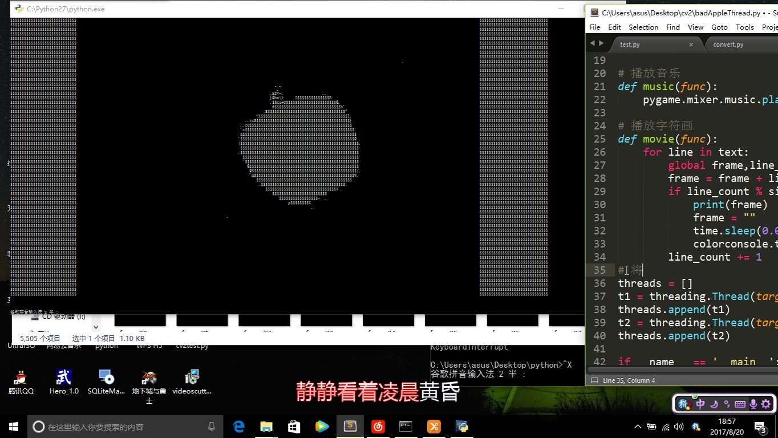Toggle the Sublime Text side bar status icon
Viewport: 778px width, 438px height.
click(x=594, y=380)
